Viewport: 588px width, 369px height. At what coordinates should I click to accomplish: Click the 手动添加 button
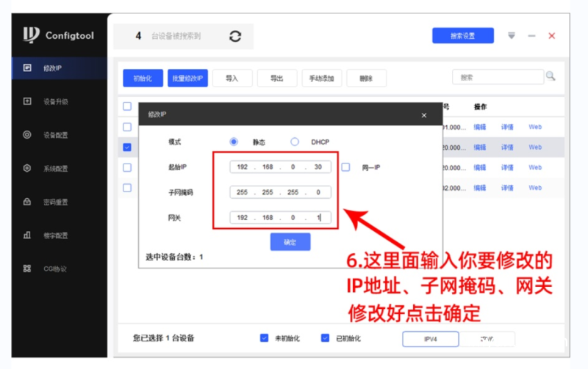coord(322,78)
